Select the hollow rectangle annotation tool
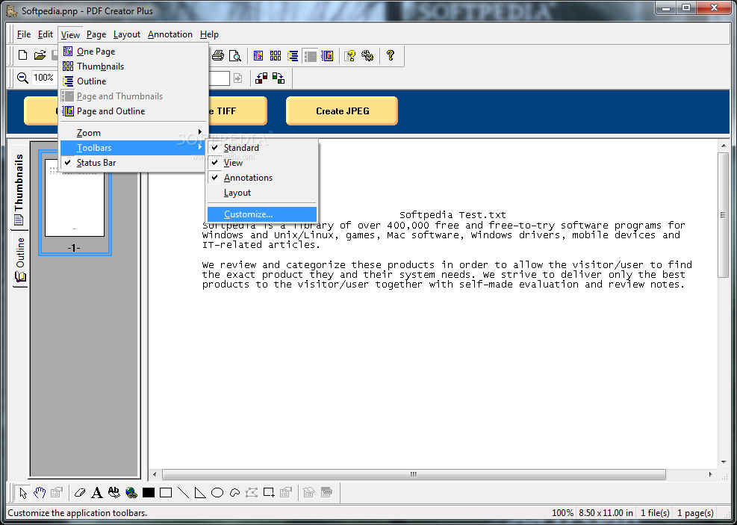This screenshot has height=525, width=737. click(x=166, y=493)
